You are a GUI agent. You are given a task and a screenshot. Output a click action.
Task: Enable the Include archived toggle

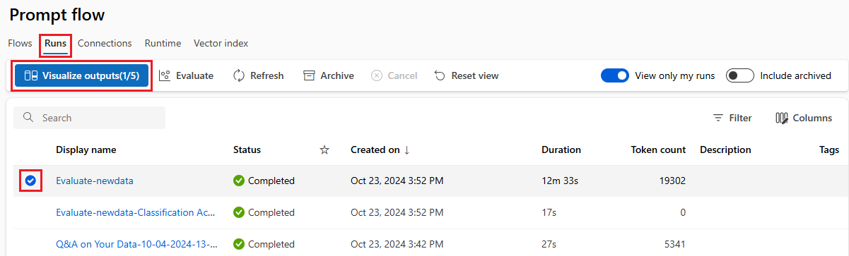(x=740, y=75)
